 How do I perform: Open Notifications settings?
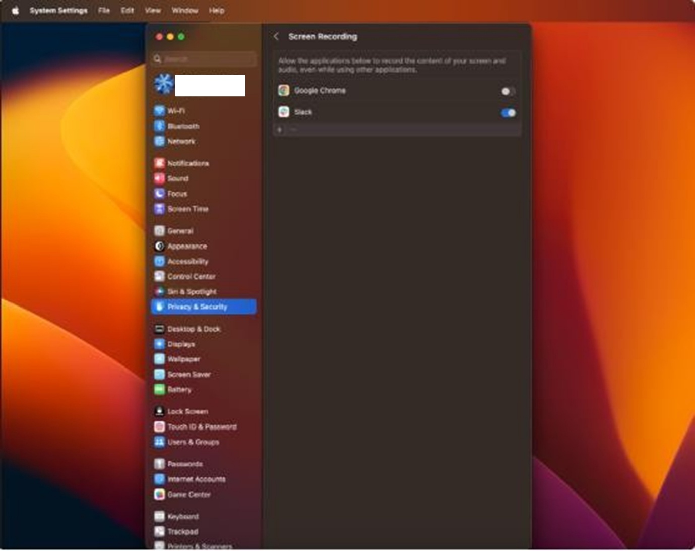click(188, 163)
